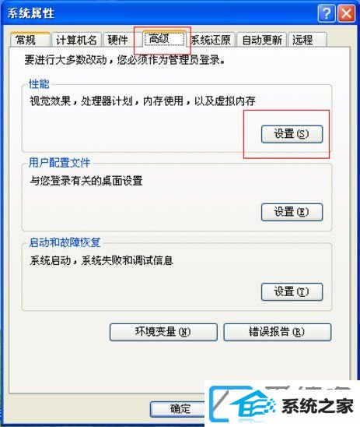The image size is (360, 427).
Task: Click the 系统属性 title bar text
Action: tap(30, 13)
